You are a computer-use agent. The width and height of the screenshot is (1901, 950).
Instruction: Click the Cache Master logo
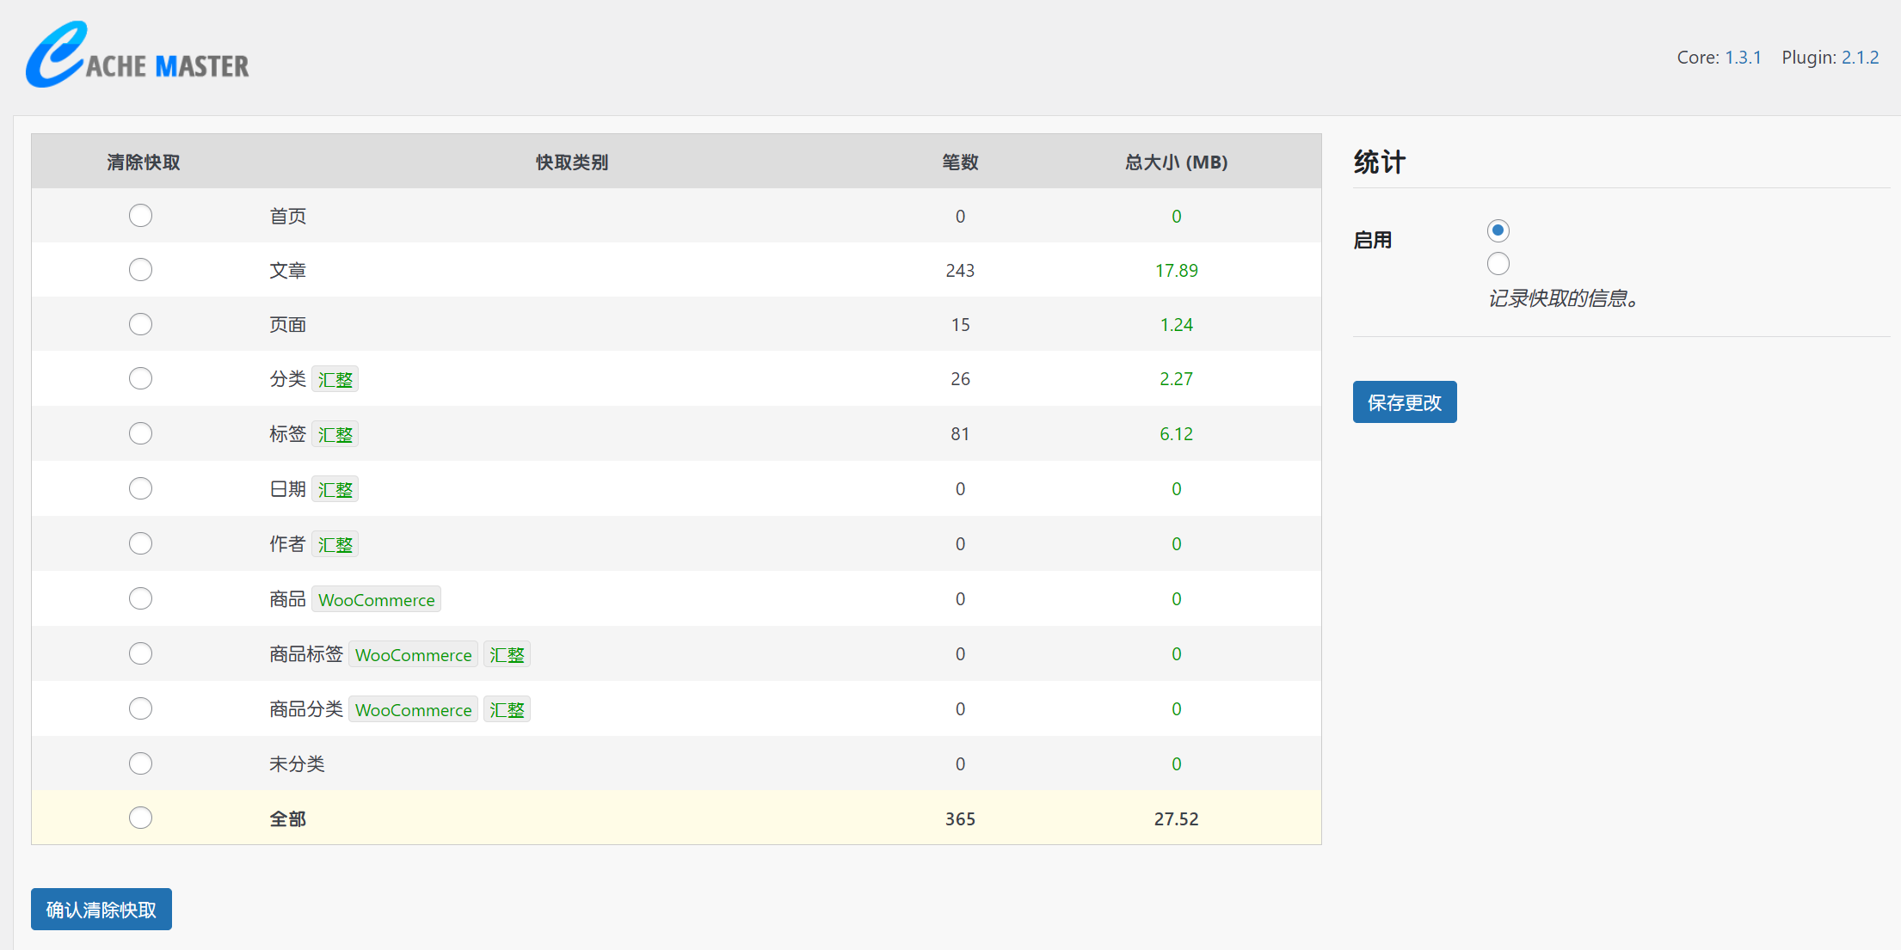138,54
